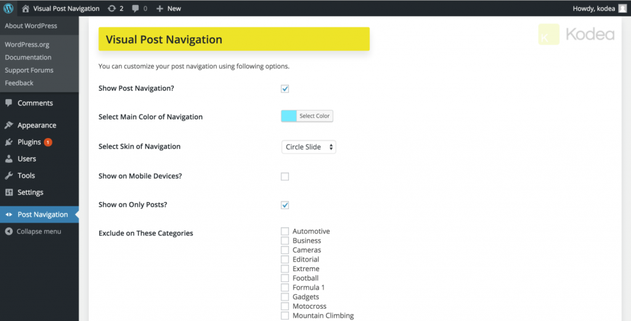Screen dimensions: 631x321
Task: Uncheck the Show Post Navigation checkbox
Action: 285,89
